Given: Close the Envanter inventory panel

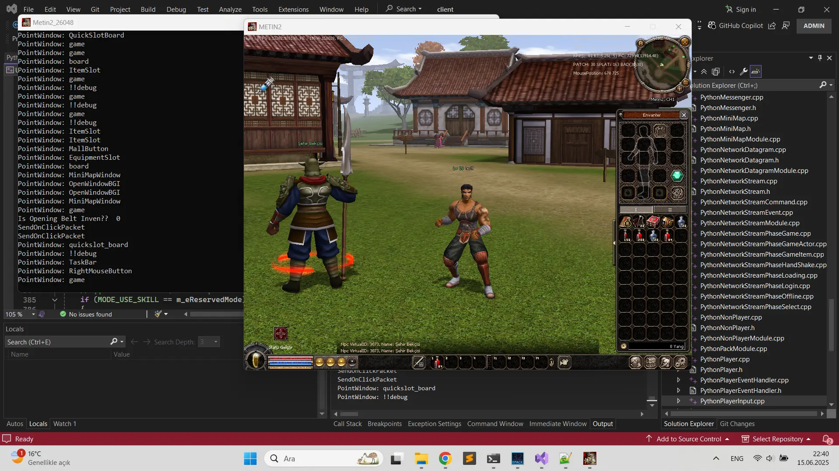Looking at the screenshot, I should tap(684, 115).
